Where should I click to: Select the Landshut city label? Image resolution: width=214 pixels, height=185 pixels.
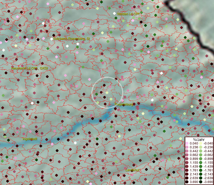[132, 170]
